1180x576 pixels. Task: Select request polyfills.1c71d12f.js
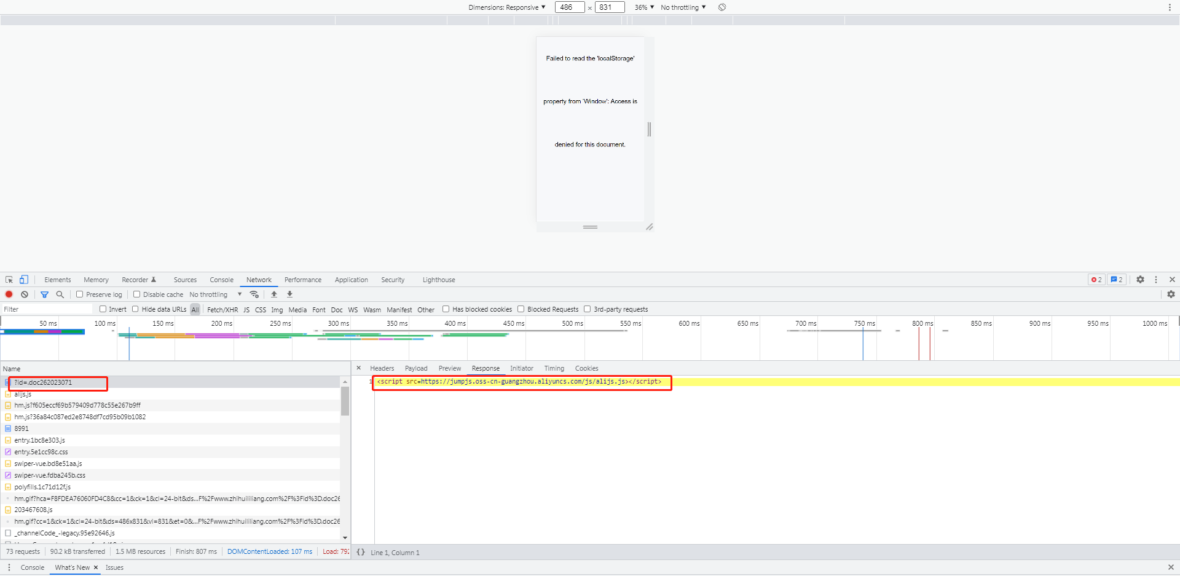pos(171,487)
